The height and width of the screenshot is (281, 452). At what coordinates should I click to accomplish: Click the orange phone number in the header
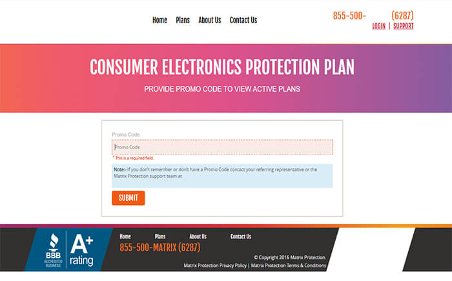pos(373,16)
